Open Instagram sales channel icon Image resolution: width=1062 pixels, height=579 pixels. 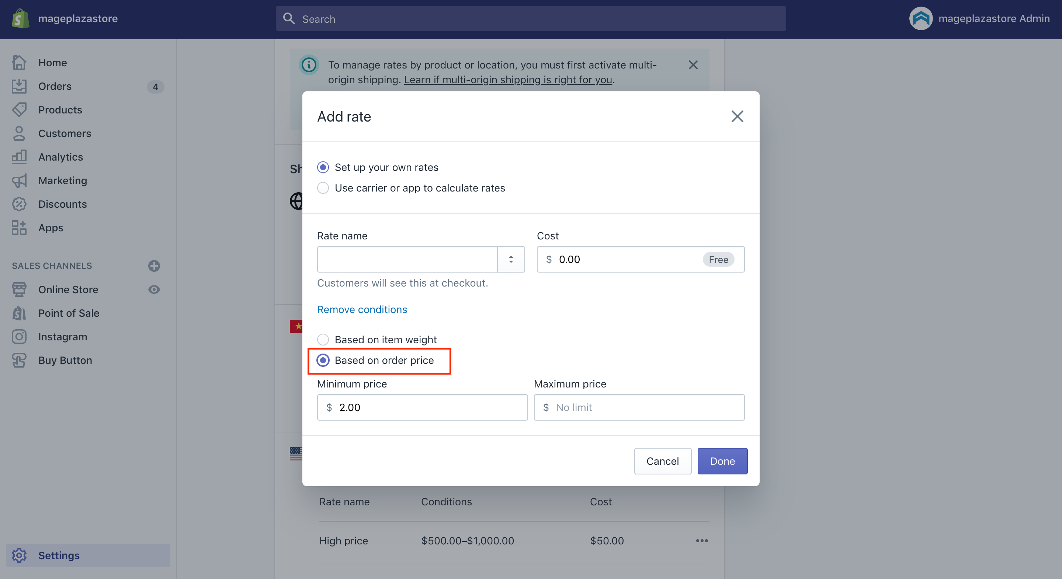[19, 336]
